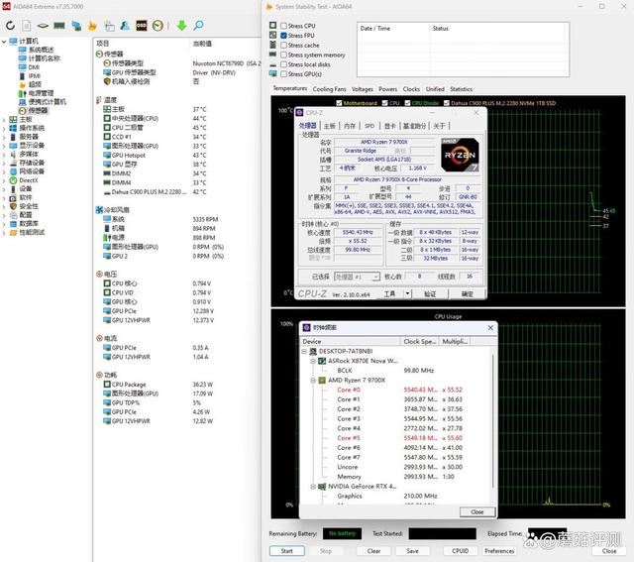Expand the 主板 tree node

(5, 119)
